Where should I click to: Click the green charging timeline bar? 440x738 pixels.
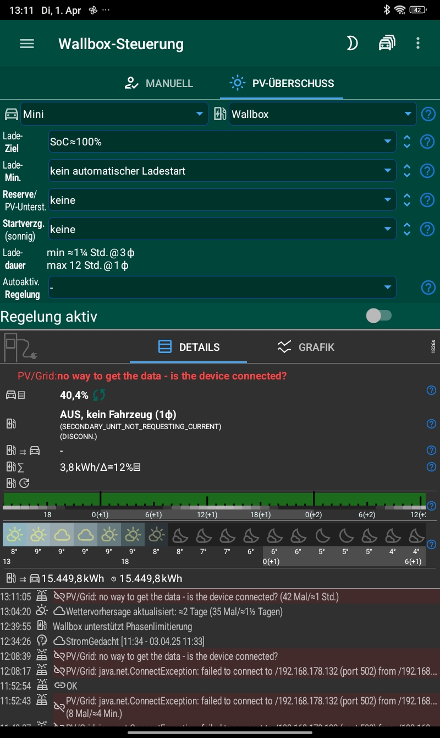tap(215, 500)
